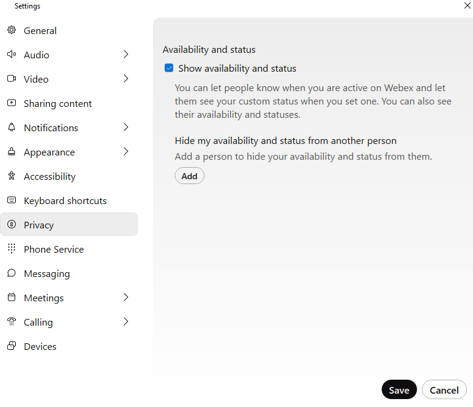Click the Notifications bell icon
Viewport: 473px width, 407px height.
(x=11, y=128)
